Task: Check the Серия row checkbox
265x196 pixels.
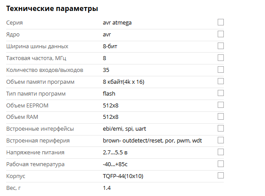Action: [221, 22]
